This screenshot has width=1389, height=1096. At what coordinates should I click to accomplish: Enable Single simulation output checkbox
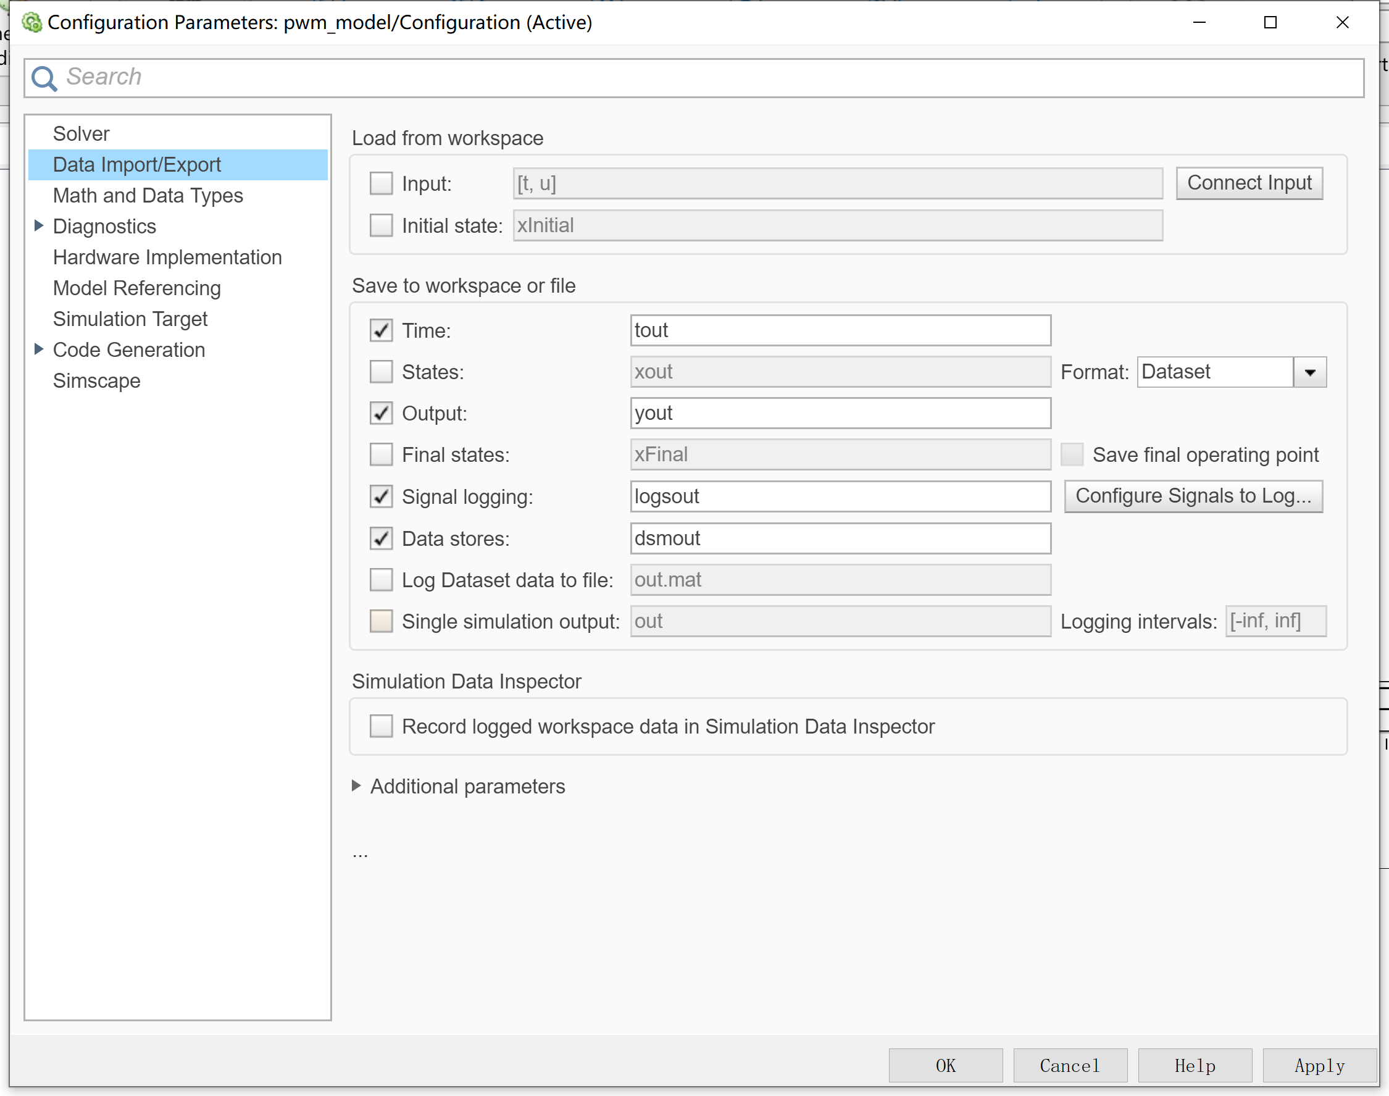coord(381,621)
